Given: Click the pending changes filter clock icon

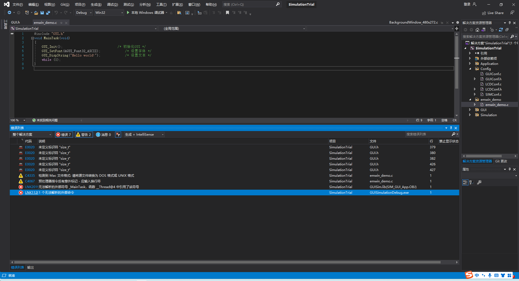Looking at the screenshot, I should pos(492,30).
